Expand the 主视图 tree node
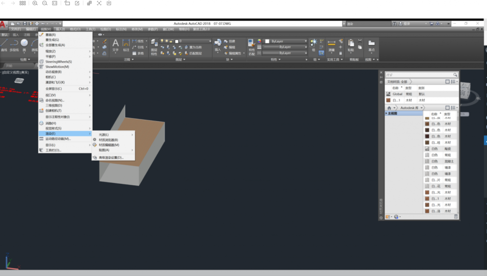The height and width of the screenshot is (276, 487). (386, 114)
